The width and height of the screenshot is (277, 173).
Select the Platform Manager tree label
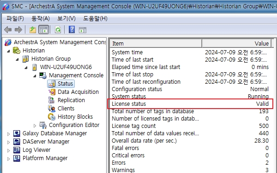[45, 158]
